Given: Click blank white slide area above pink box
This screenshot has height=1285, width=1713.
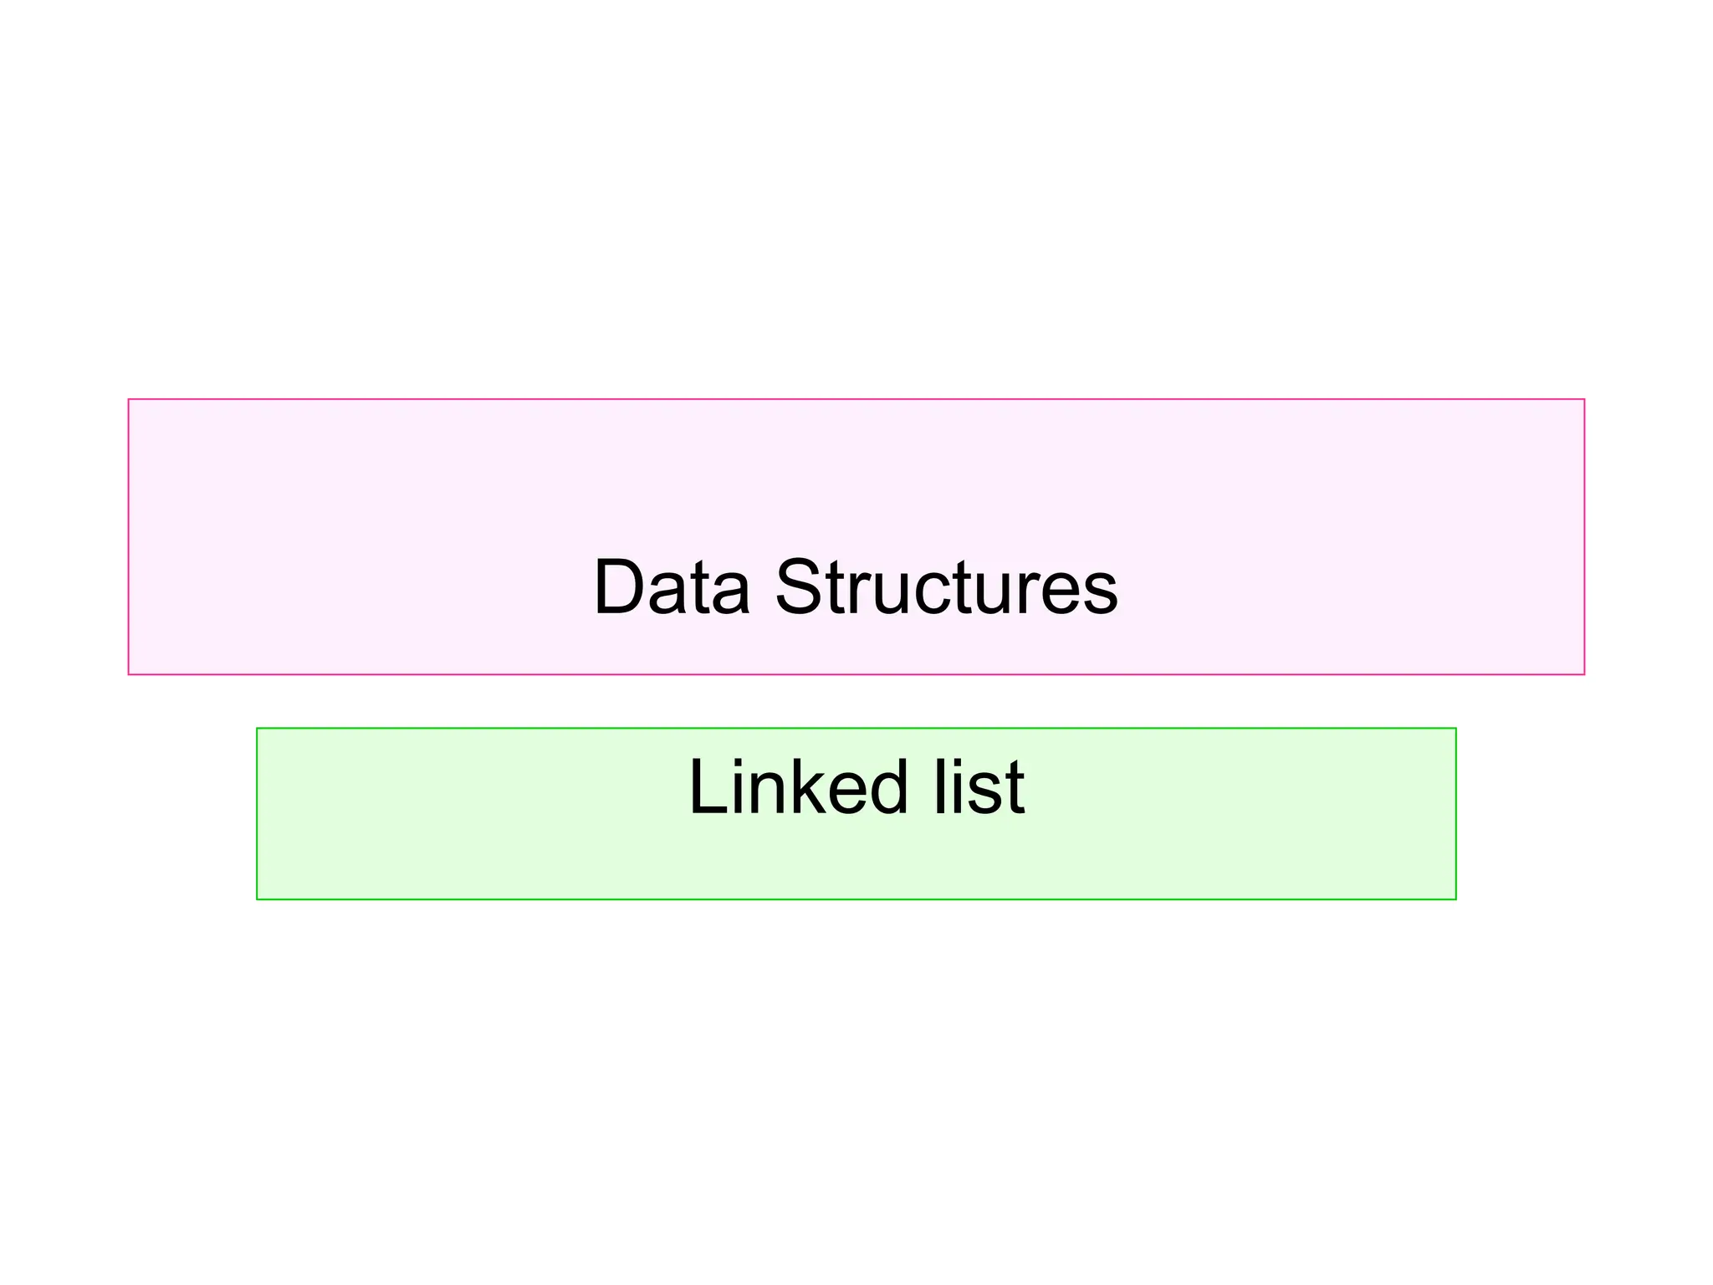Looking at the screenshot, I should (x=856, y=201).
